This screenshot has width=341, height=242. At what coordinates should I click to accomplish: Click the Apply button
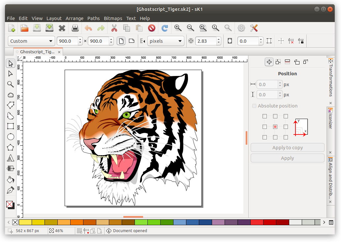pos(288,158)
